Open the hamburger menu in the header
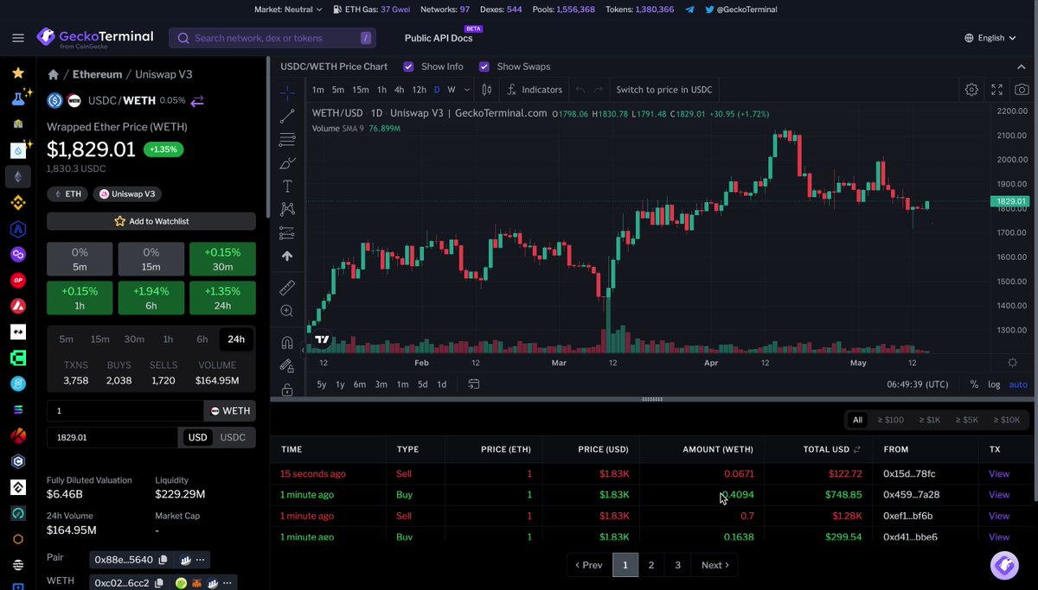The width and height of the screenshot is (1038, 590). coord(18,38)
